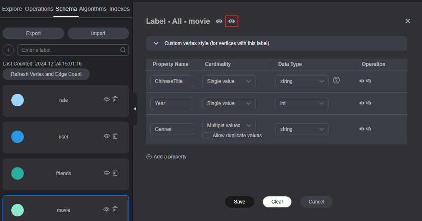Select the rate label name
This screenshot has width=422, height=221.
click(x=63, y=100)
